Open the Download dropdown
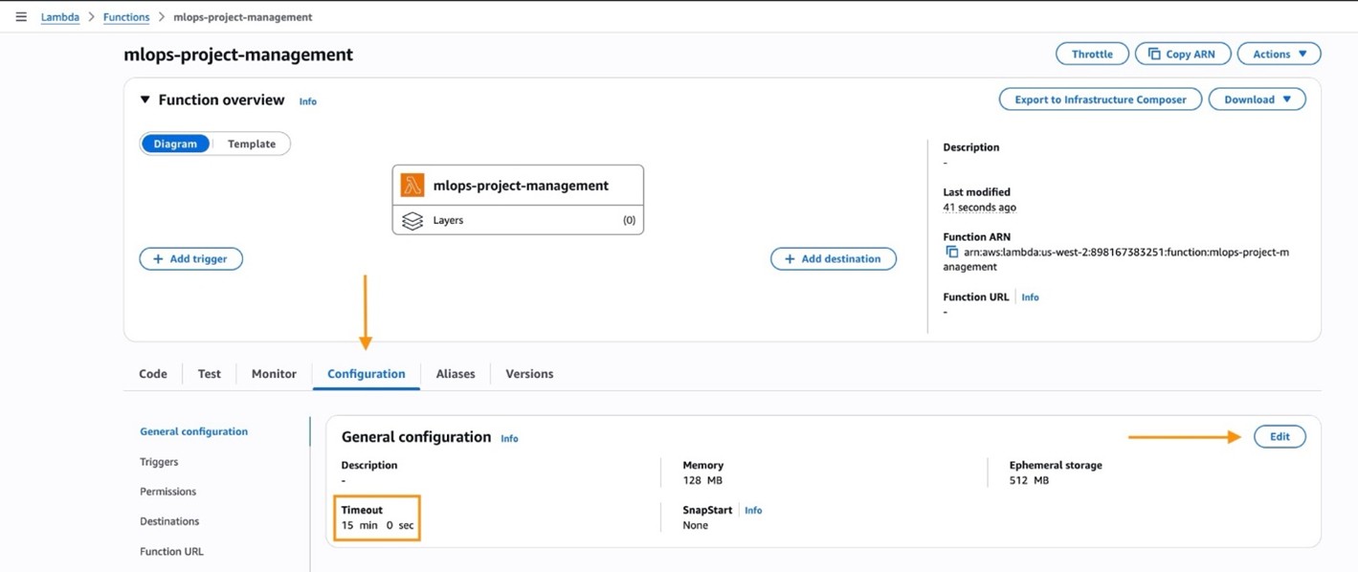Screen dimensions: 1358x572 [x=1257, y=99]
